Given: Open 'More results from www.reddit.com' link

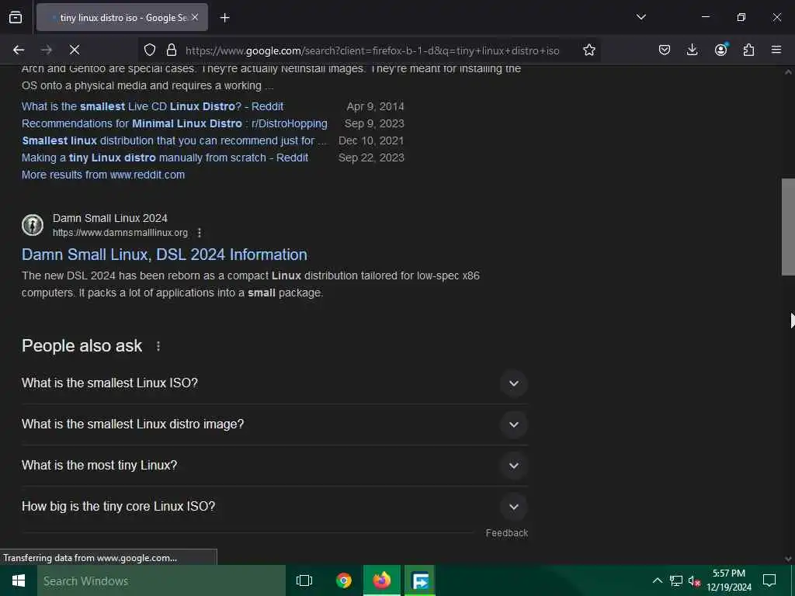Looking at the screenshot, I should (103, 175).
